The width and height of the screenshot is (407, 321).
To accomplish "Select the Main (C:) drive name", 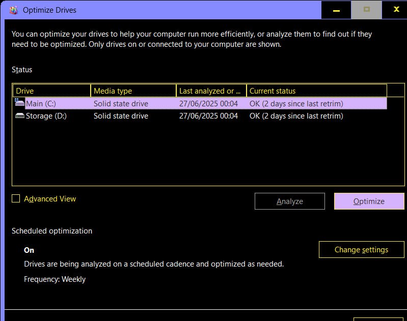I will [40, 104].
